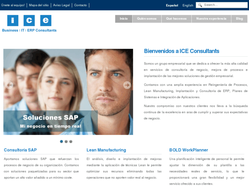This screenshot has width=249, height=186.
Task: Open the Aviso Legal link
Action: click(61, 5)
